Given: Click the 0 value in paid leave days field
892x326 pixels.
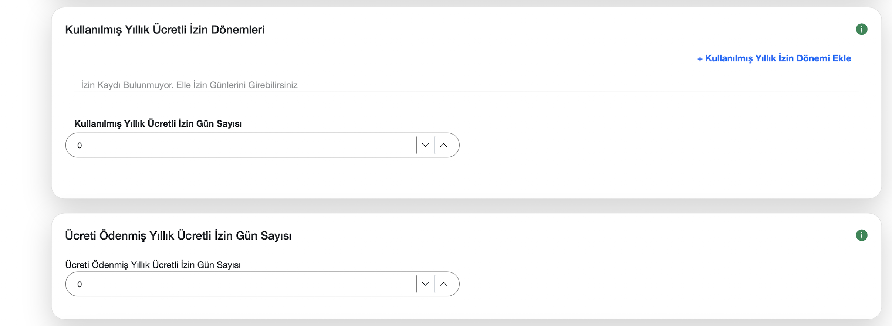Looking at the screenshot, I should coord(80,285).
